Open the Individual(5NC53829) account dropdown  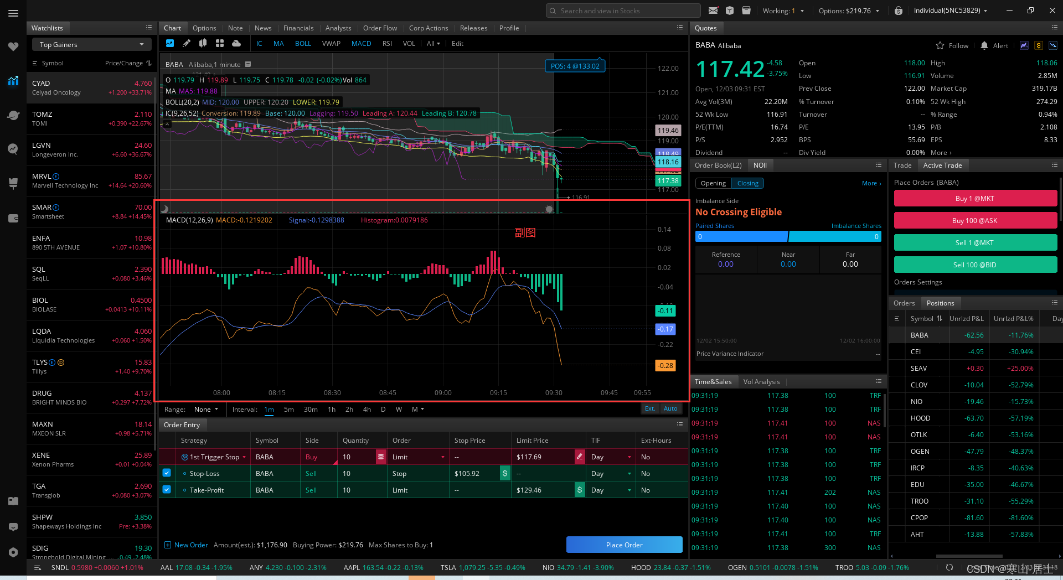950,11
